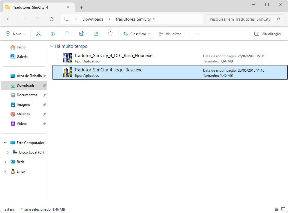Screen dimensions: 288x213
Task: Expand the Rede tree node
Action: click(5, 162)
